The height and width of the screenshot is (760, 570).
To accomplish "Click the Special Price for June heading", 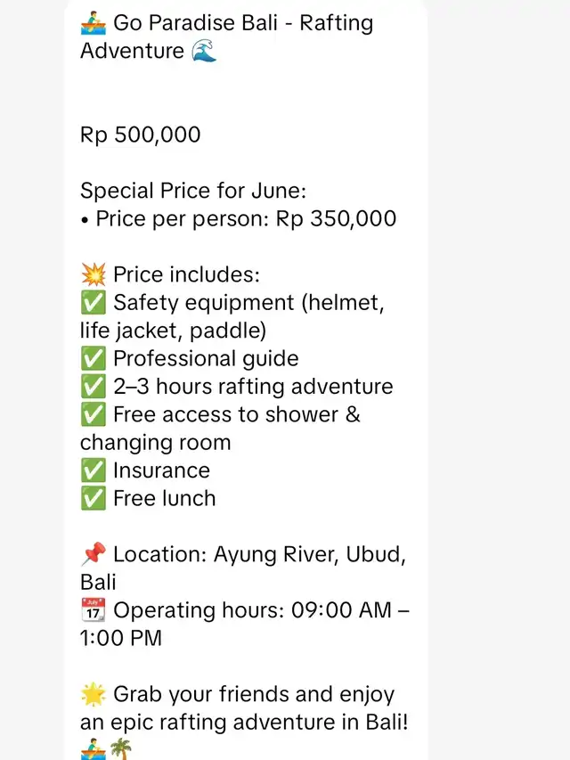I will (x=193, y=191).
